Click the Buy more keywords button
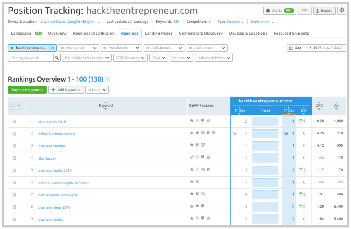 (27, 90)
